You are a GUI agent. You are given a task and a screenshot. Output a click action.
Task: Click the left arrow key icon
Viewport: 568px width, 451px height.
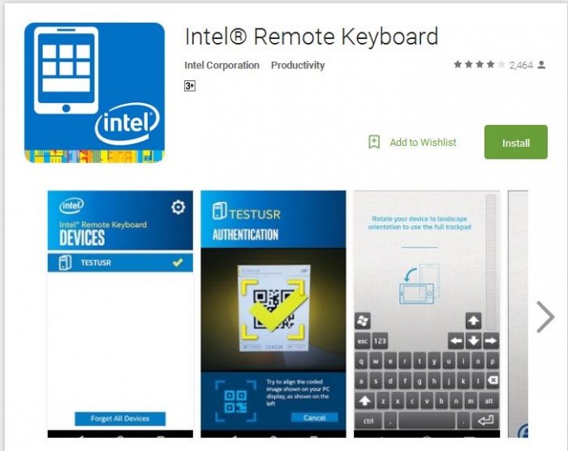[456, 341]
